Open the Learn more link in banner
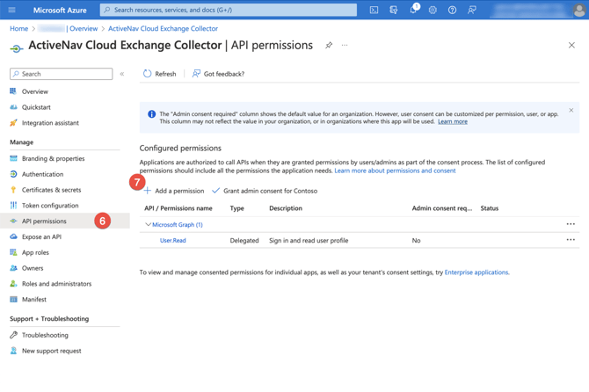589x392 pixels. click(x=453, y=121)
